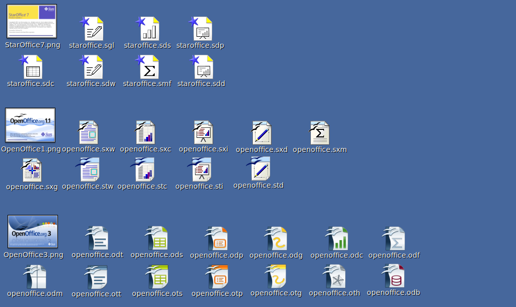Image resolution: width=516 pixels, height=307 pixels.
Task: Click the 'openoffice.sxm' file name label
Action: pos(320,149)
